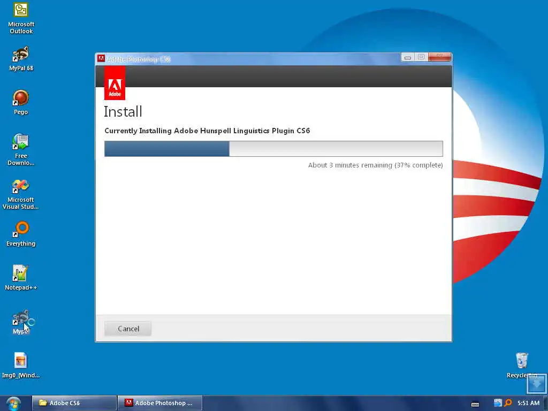Select the Recycle Bin icon
The image size is (548, 411).
coord(521,365)
